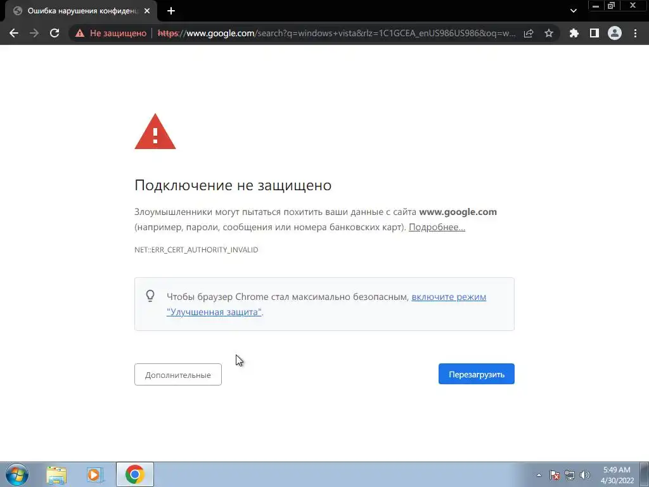Show hidden system tray icons
Viewport: 649px width, 487px height.
click(539, 475)
